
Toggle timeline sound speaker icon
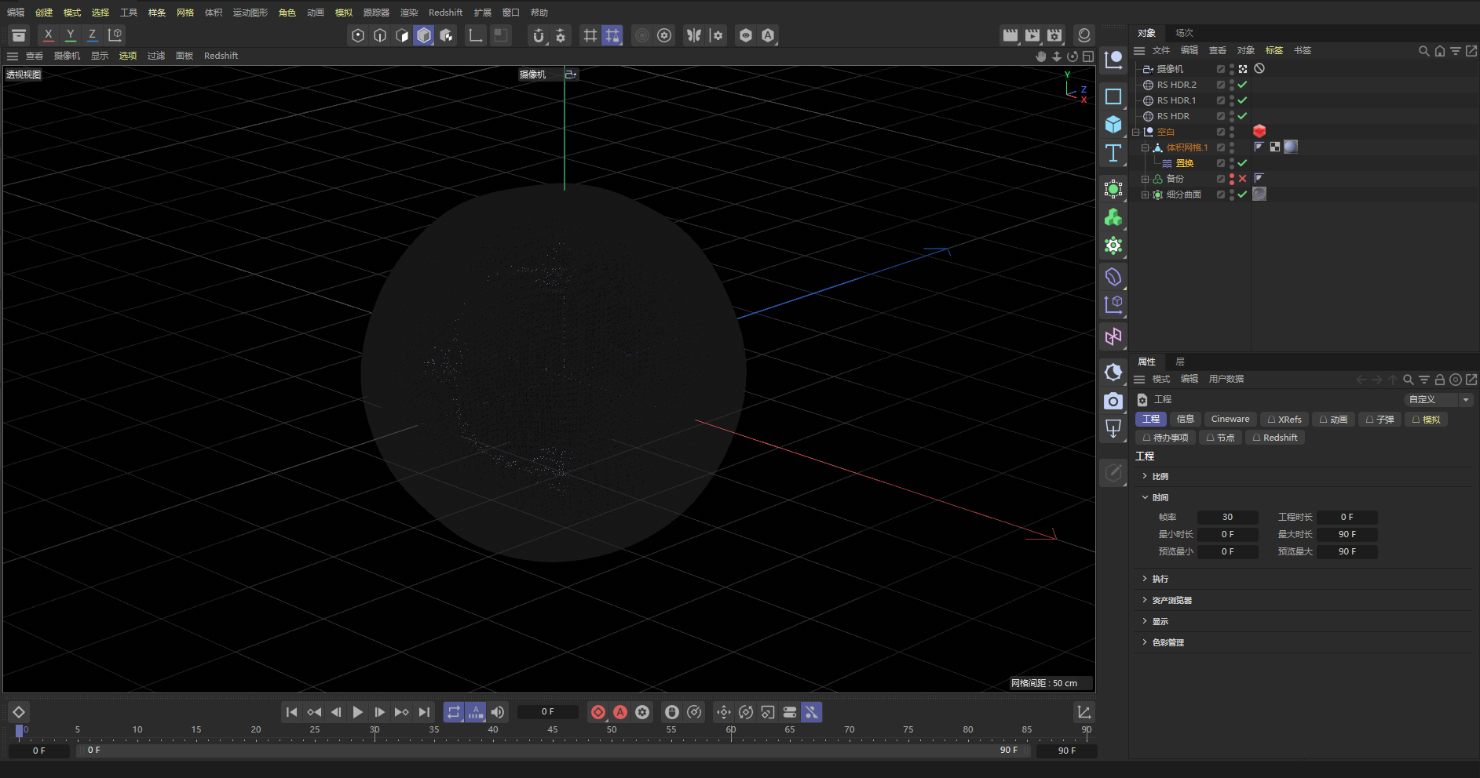point(498,712)
